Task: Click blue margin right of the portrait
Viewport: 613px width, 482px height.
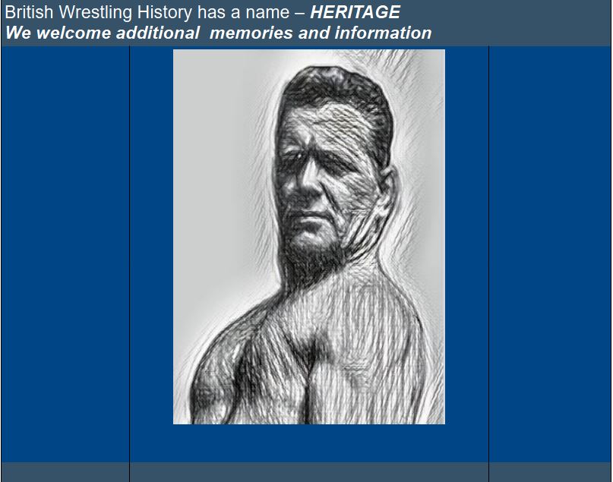Action: pyautogui.click(x=466, y=237)
